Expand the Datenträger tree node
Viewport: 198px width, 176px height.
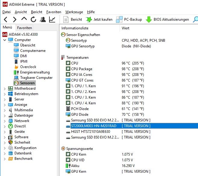(5, 115)
